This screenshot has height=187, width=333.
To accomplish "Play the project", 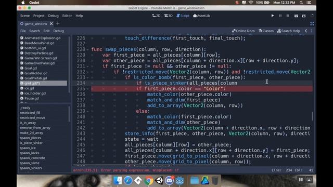I will (x=273, y=16).
